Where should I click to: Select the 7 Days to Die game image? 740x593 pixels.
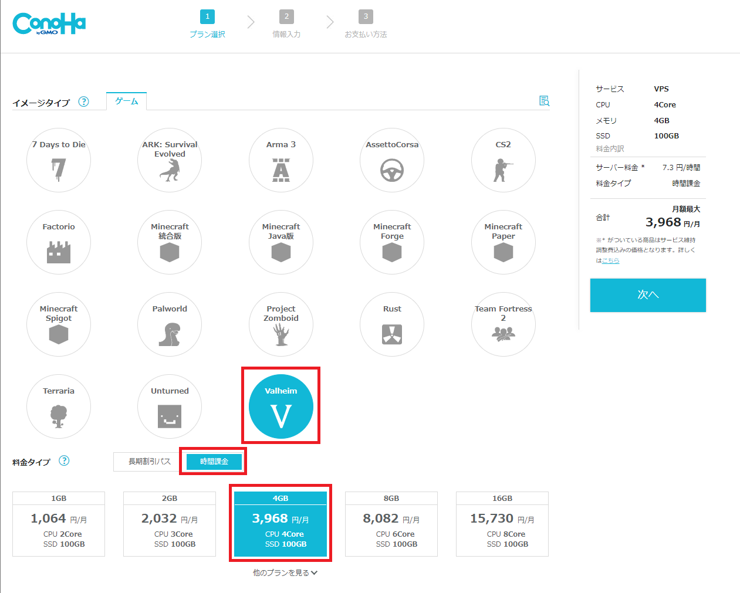pos(59,160)
